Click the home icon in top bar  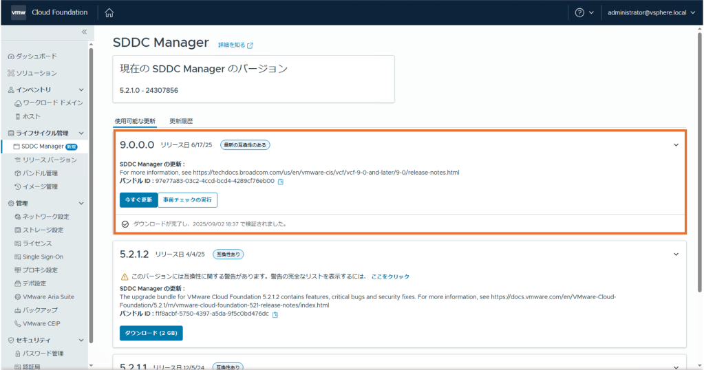click(x=109, y=12)
